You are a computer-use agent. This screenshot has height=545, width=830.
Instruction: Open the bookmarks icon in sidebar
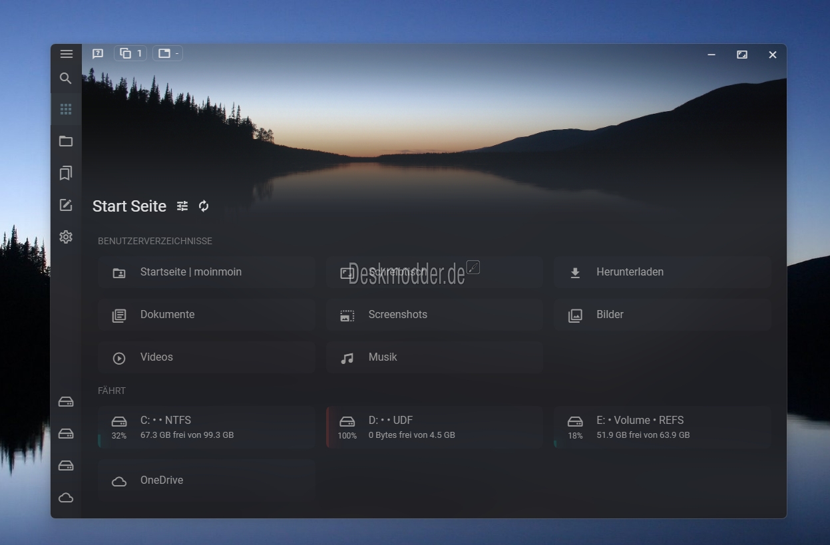pyautogui.click(x=66, y=173)
